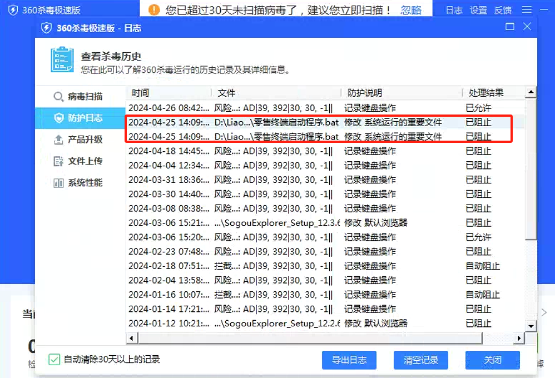Select the SogouExplorer_Setup_12.2 log row

coord(326,324)
